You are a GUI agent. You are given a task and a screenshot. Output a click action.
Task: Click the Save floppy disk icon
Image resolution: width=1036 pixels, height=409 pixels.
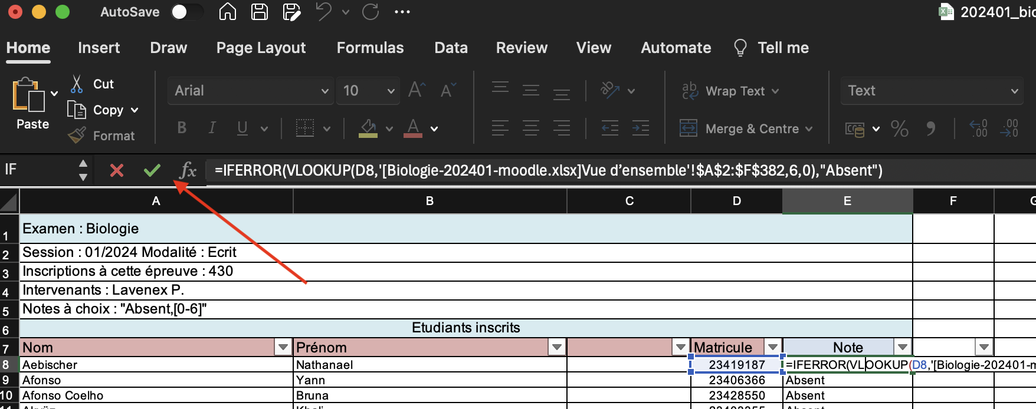(260, 12)
